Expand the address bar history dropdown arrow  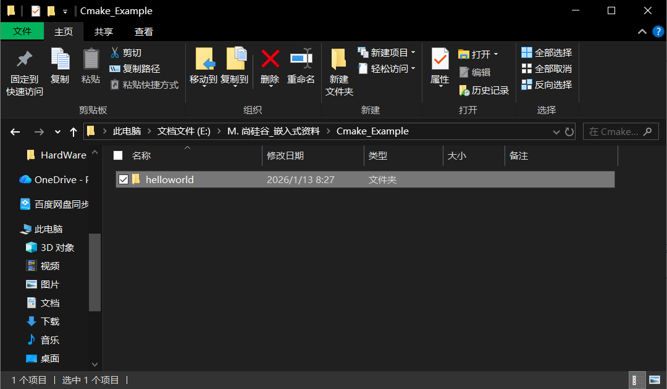(x=556, y=131)
